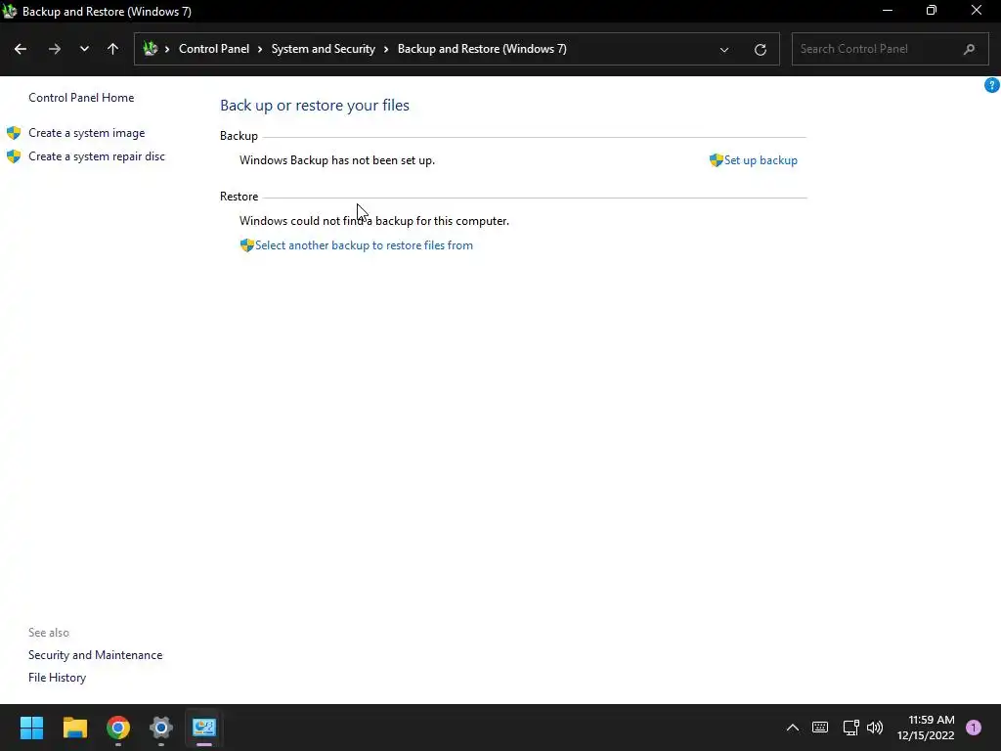Image resolution: width=1001 pixels, height=751 pixels.
Task: Open recent locations dropdown arrow
Action: click(x=84, y=49)
